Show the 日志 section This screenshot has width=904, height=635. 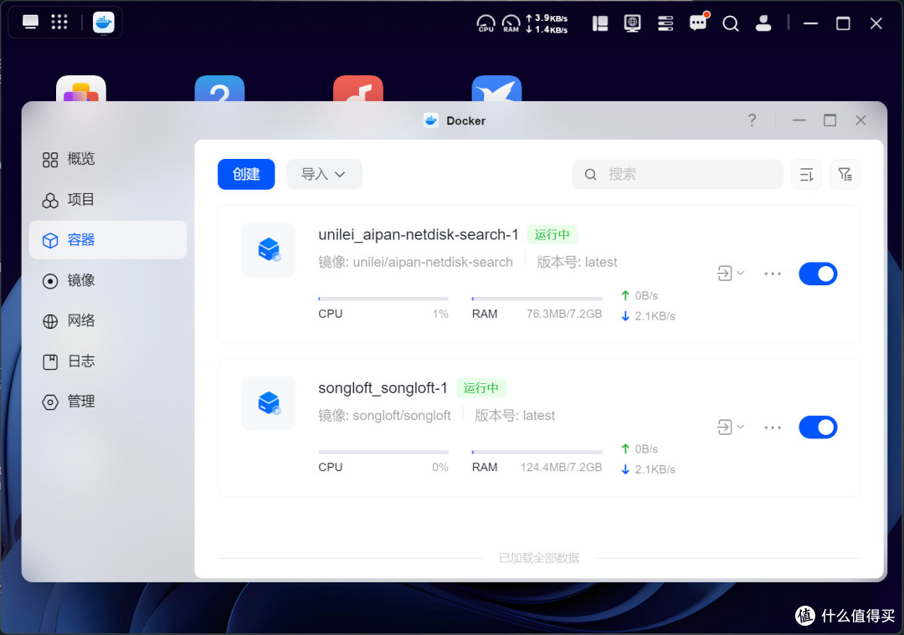[x=108, y=361]
